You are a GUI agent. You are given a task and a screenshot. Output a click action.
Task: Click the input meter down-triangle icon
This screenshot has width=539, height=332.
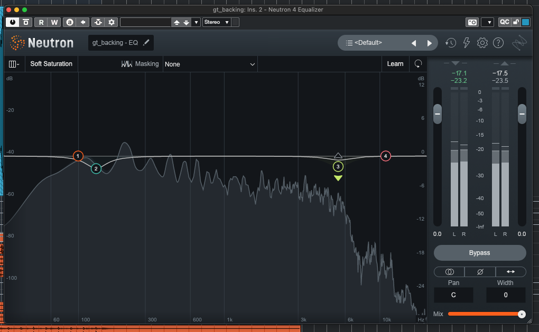coord(455,63)
